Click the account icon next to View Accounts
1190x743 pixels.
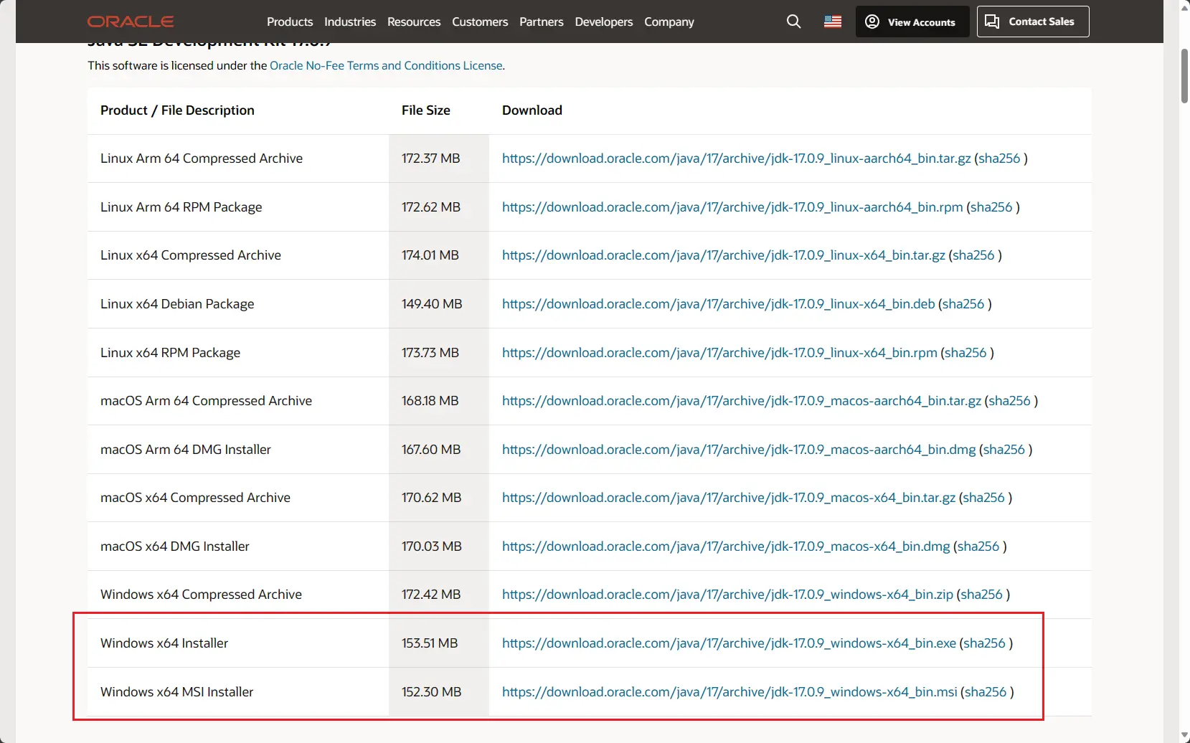coord(872,22)
